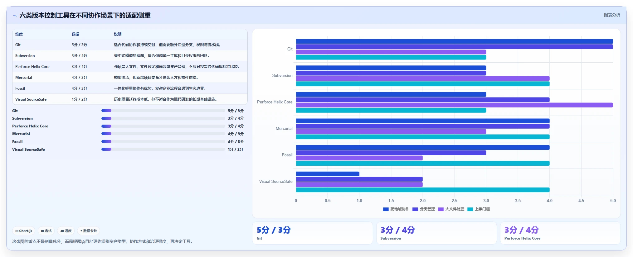
Task: Open the '5分 / 3分' Git data card
Action: (x=312, y=233)
